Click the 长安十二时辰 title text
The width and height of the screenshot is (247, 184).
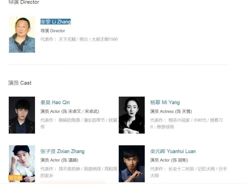click(x=181, y=169)
